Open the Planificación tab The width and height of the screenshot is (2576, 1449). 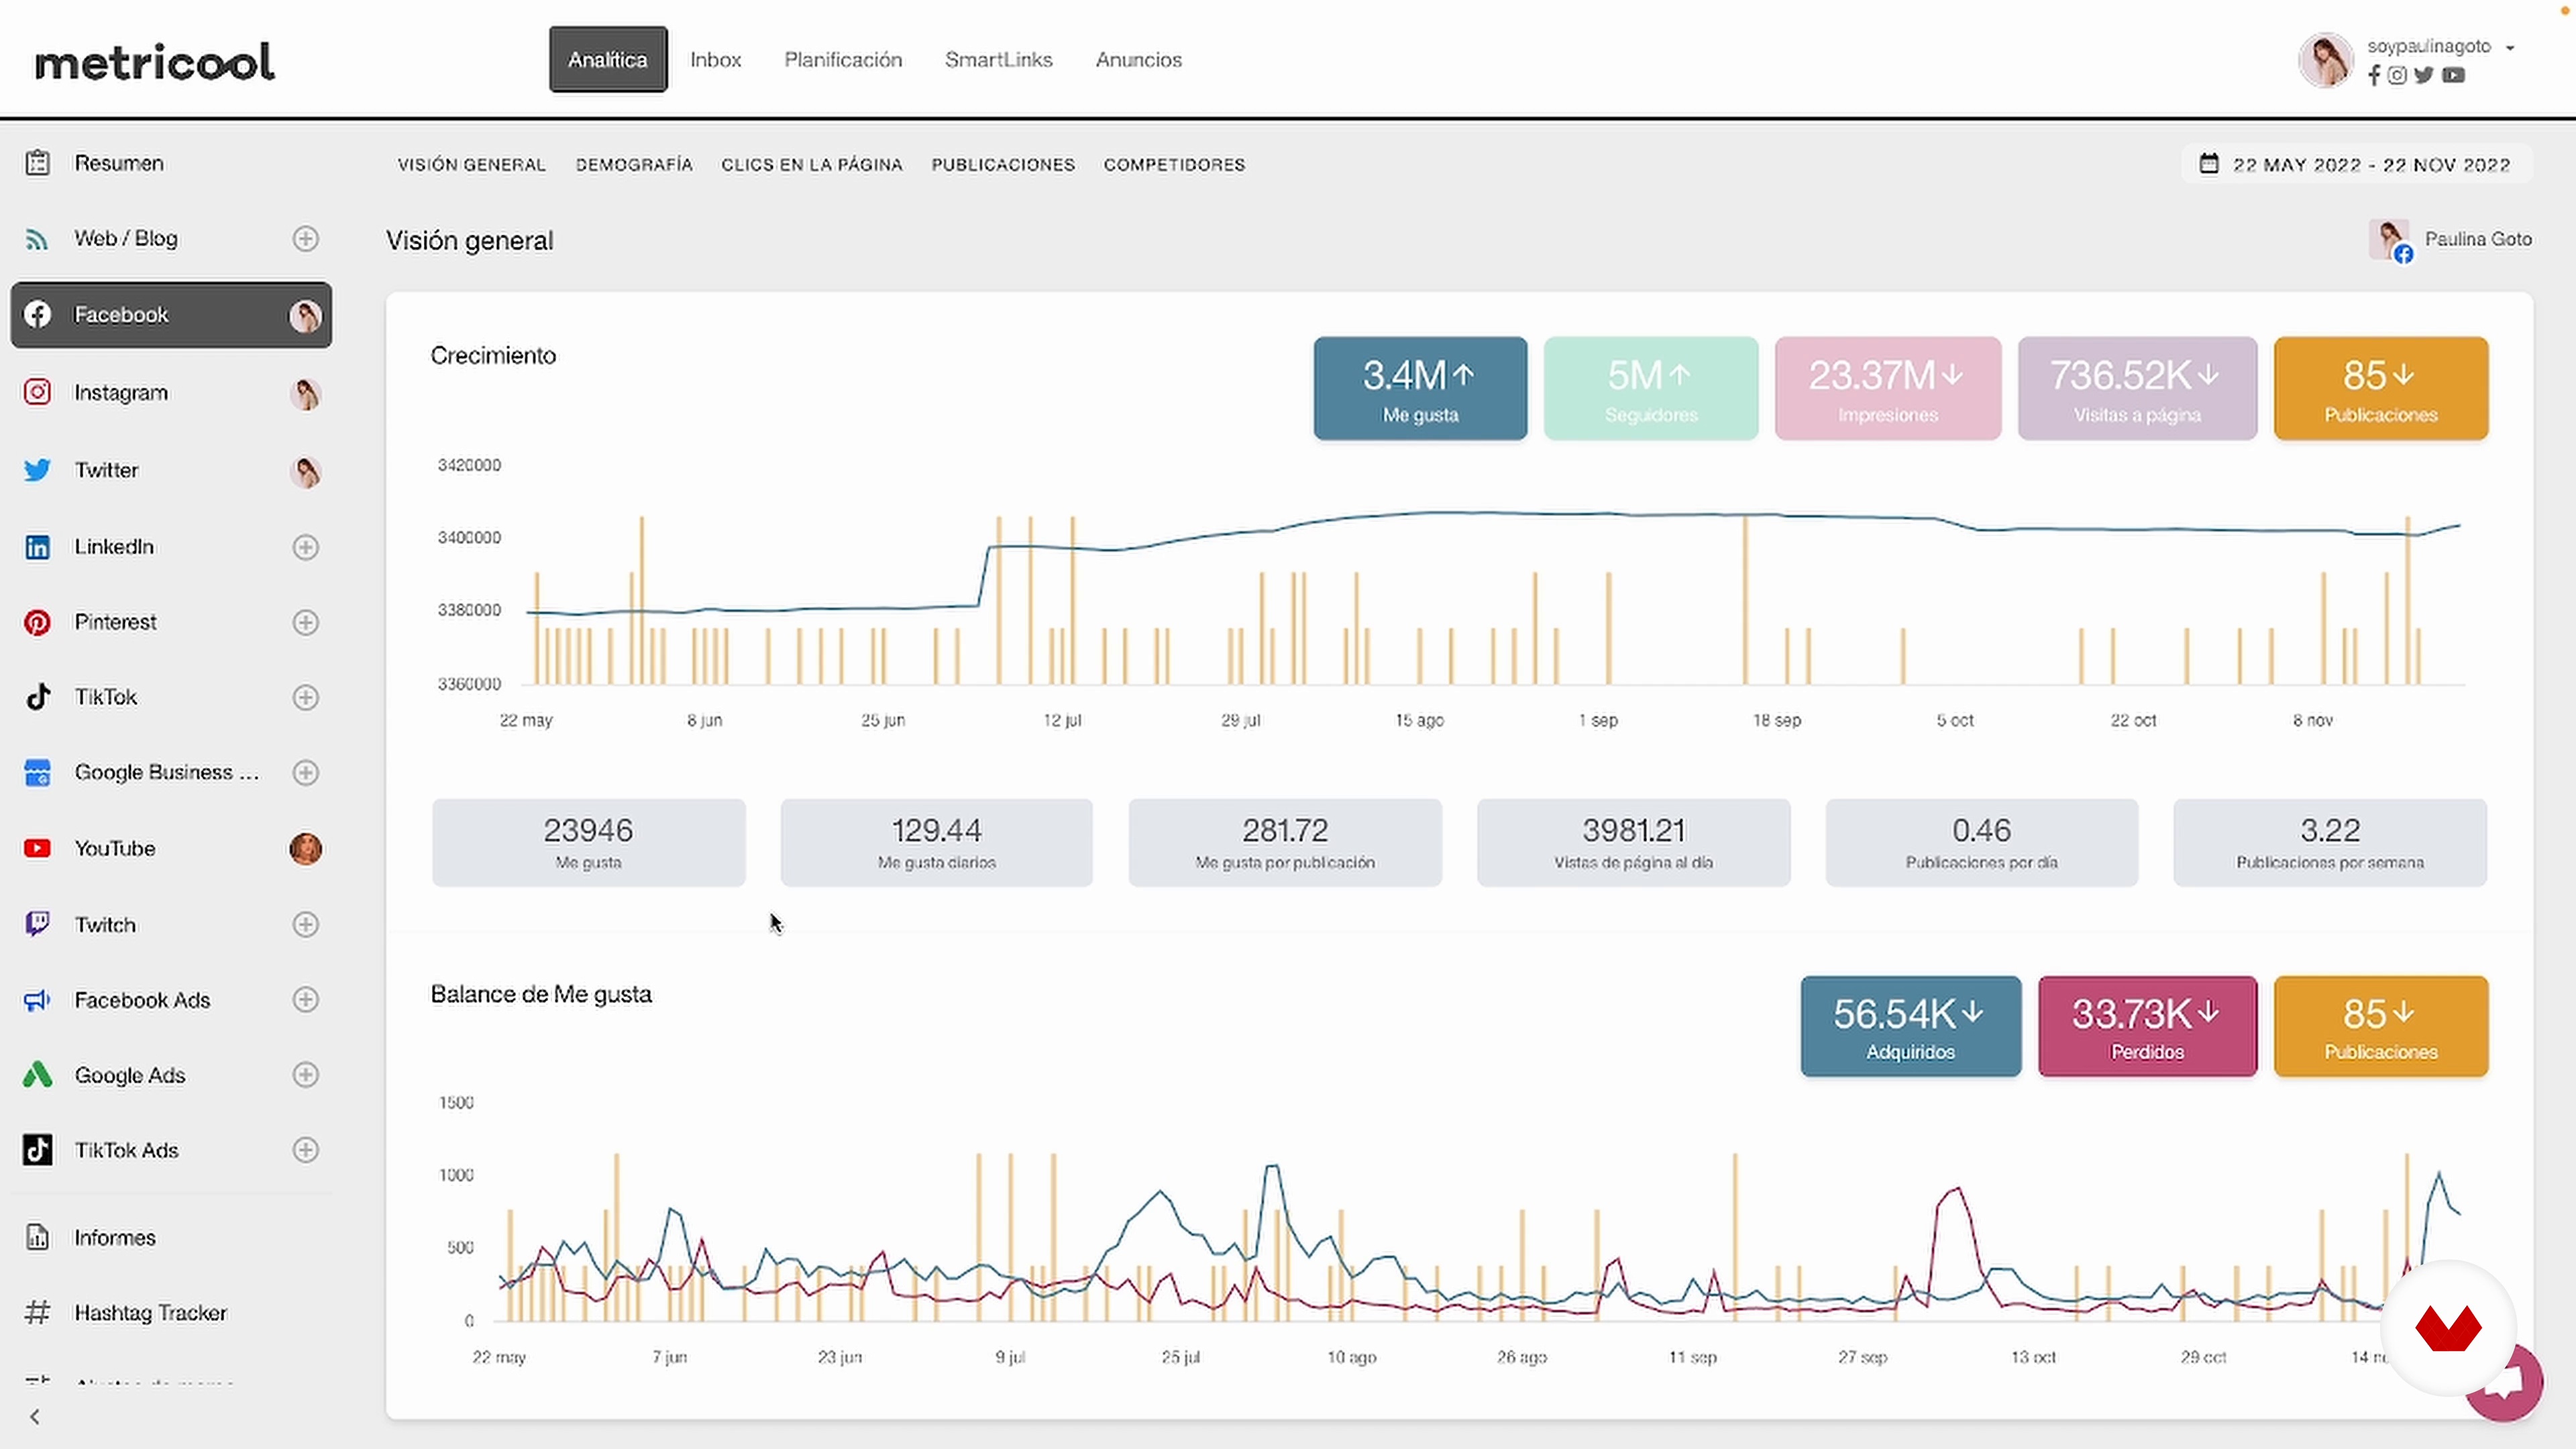[x=843, y=60]
